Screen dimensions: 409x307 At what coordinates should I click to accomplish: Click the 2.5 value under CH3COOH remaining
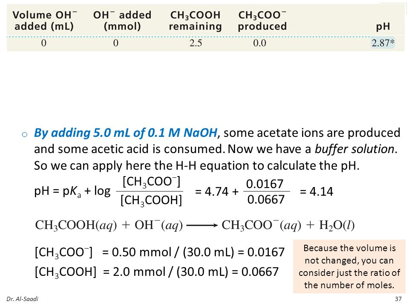point(196,43)
